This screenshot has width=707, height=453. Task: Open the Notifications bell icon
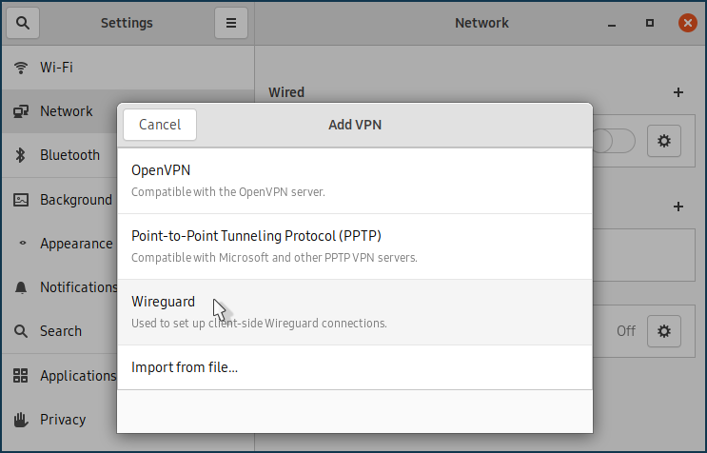click(20, 287)
